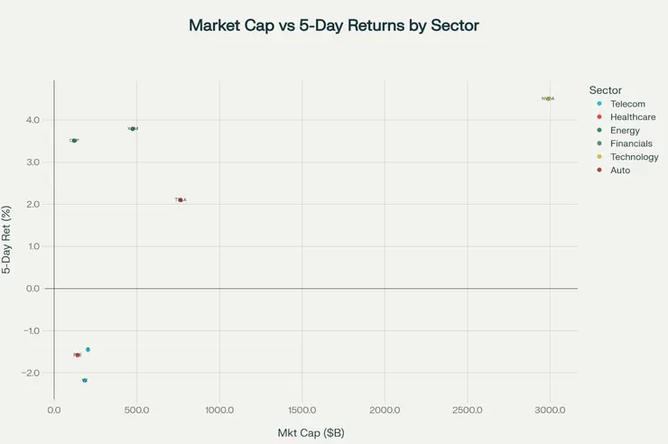Click the XOM data point marker
Screen dimensions: 668x444
pyautogui.click(x=133, y=129)
